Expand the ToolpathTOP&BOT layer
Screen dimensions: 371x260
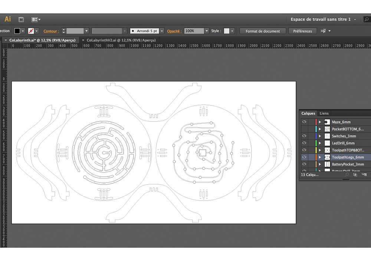[320, 150]
